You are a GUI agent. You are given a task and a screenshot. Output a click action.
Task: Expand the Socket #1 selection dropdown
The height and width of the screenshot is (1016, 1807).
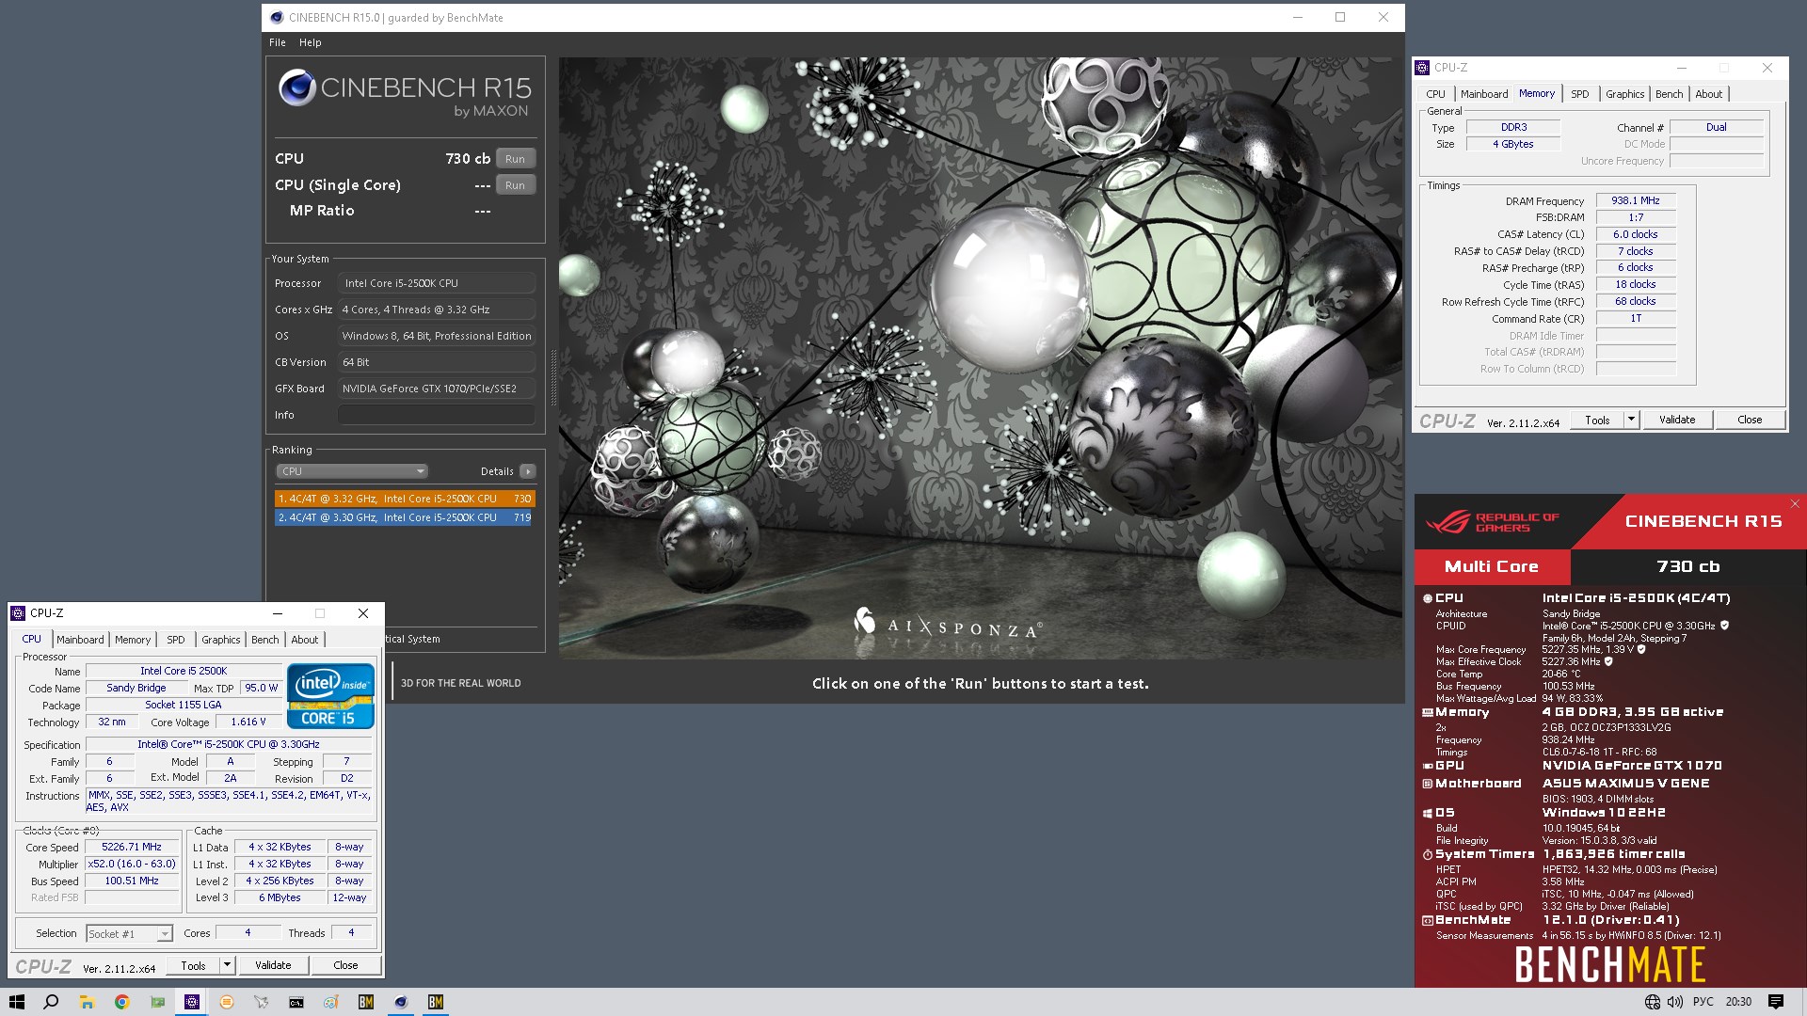(x=165, y=933)
